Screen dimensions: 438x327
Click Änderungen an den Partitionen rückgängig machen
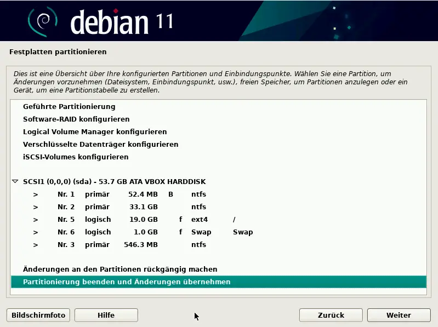pyautogui.click(x=120, y=269)
